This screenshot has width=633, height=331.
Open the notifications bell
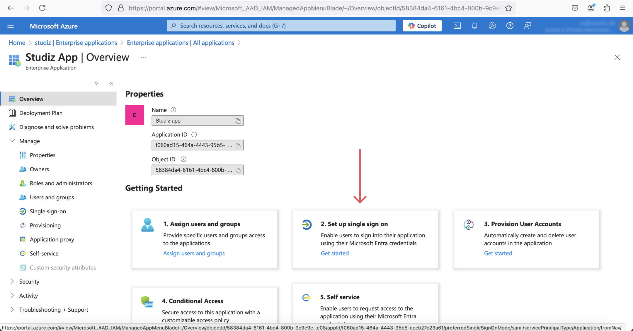click(x=475, y=26)
